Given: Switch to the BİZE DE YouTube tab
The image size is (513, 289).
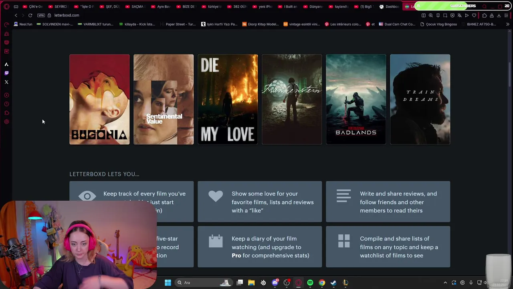Looking at the screenshot, I should click(186, 6).
